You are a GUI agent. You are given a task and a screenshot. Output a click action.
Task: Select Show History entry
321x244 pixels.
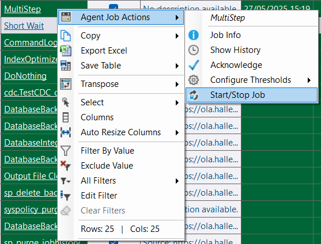pyautogui.click(x=251, y=50)
